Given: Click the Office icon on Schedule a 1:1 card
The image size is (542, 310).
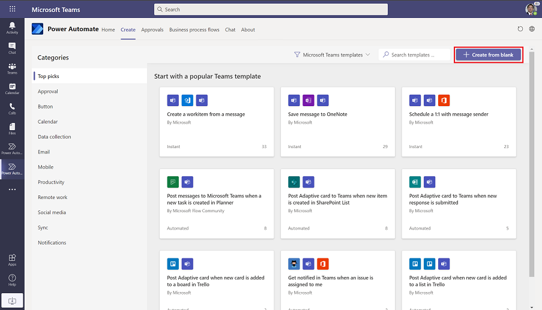Looking at the screenshot, I should coord(444,101).
